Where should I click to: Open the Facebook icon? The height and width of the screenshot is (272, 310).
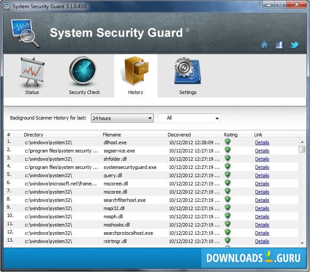(x=279, y=45)
